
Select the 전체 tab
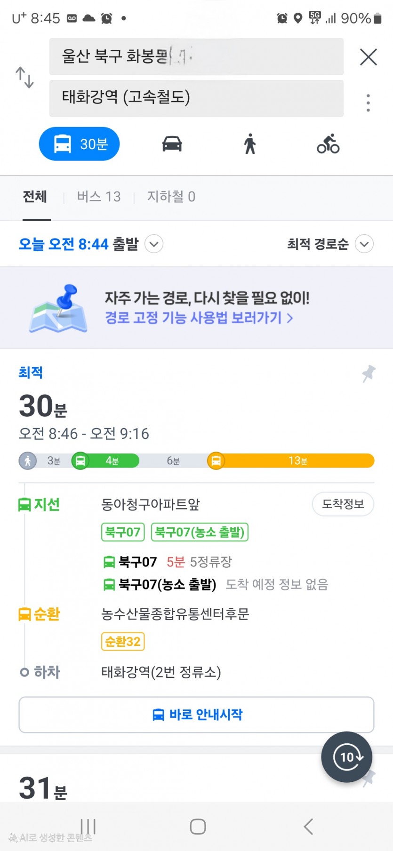pyautogui.click(x=35, y=197)
